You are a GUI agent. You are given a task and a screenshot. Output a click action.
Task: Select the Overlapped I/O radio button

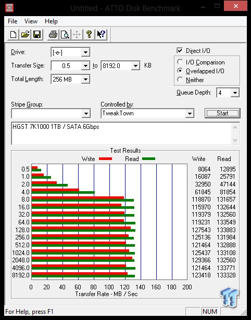pyautogui.click(x=180, y=71)
